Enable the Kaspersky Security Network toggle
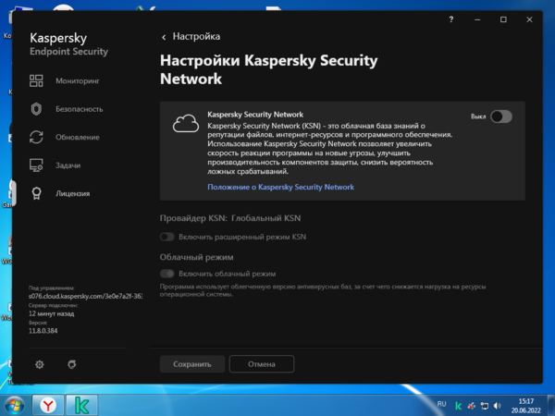Screen dimensions: 555x416 [x=500, y=116]
